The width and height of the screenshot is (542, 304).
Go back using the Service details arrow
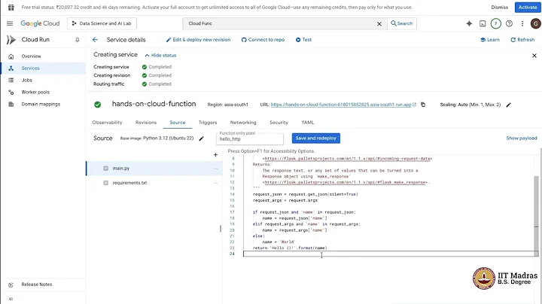95,40
